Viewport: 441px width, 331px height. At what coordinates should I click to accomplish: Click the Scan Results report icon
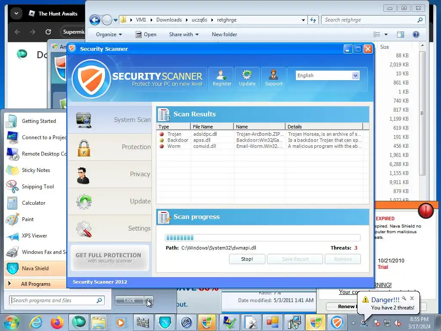coord(164,114)
